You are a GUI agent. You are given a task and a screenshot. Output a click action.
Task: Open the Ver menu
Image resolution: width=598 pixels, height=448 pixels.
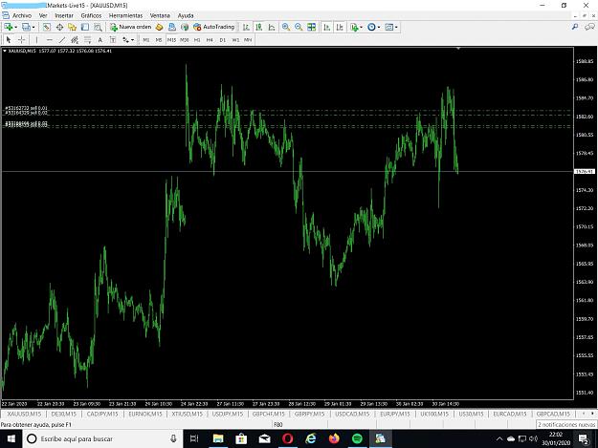(x=43, y=15)
